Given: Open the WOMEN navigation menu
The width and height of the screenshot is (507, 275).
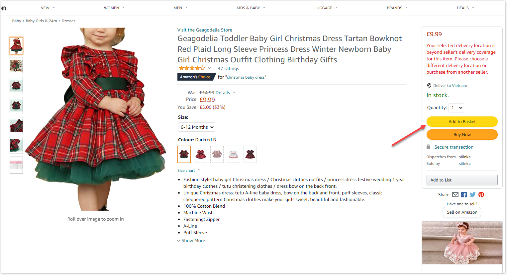Looking at the screenshot, I should [x=114, y=8].
